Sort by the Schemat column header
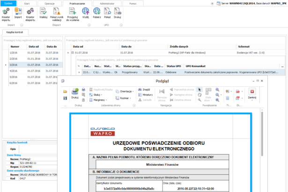 pos(261,47)
